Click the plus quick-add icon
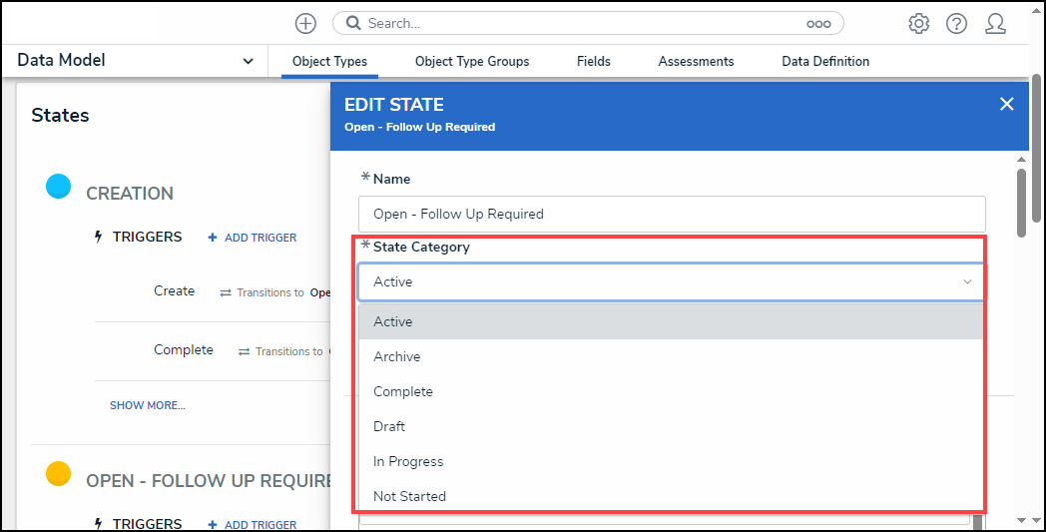 point(305,23)
